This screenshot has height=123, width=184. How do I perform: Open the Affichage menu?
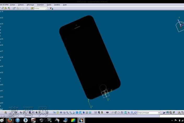[30, 5]
